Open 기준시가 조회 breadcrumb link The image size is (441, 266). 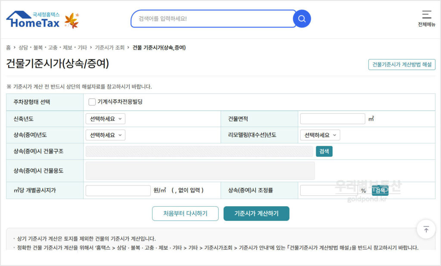pos(109,47)
